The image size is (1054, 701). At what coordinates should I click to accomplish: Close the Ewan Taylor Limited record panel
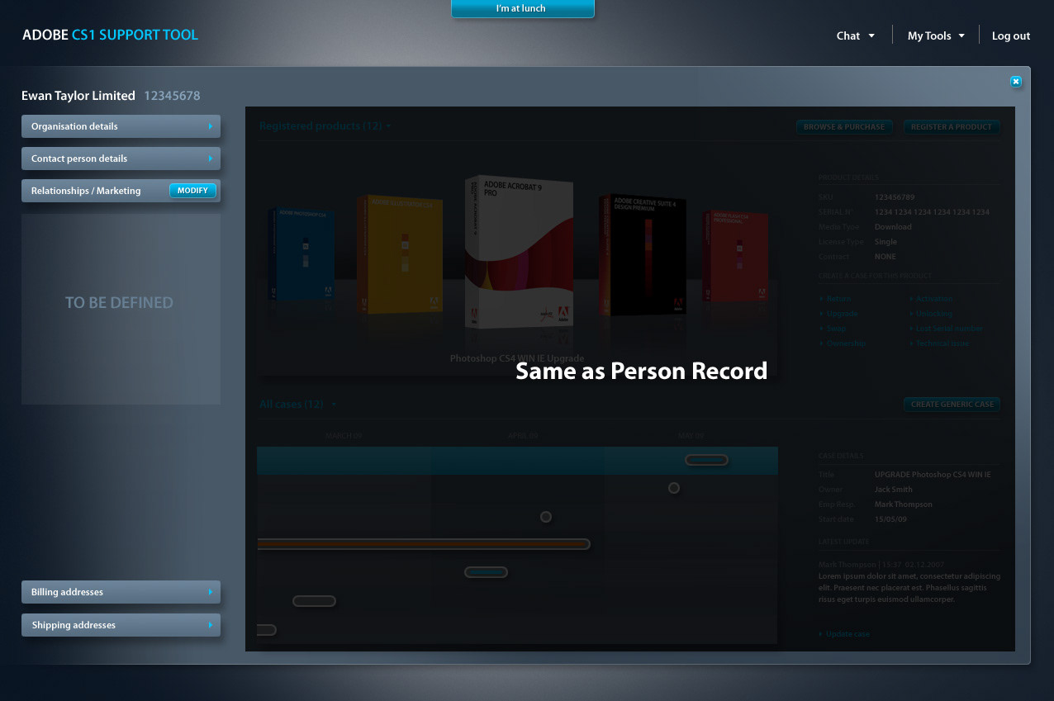coord(1016,81)
